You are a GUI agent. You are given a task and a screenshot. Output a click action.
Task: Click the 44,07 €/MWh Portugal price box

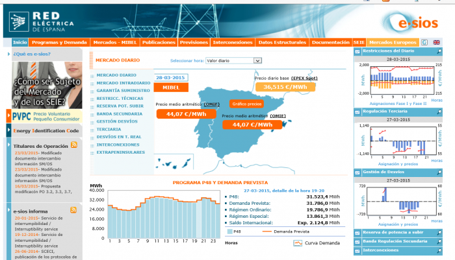[x=187, y=114]
